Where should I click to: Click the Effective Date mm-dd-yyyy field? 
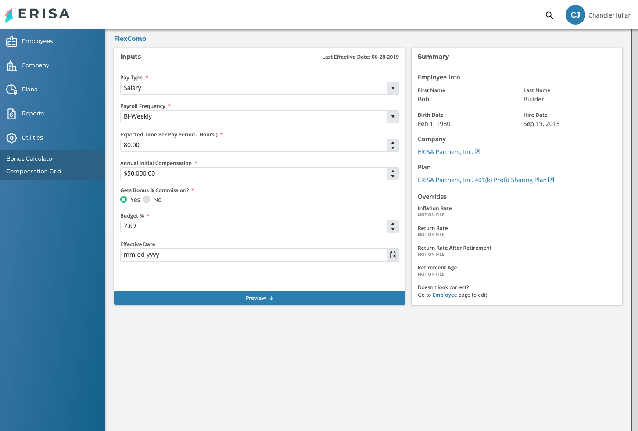254,255
